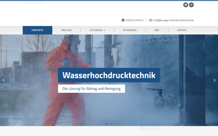Open the Leistungen menu item

tap(96, 30)
